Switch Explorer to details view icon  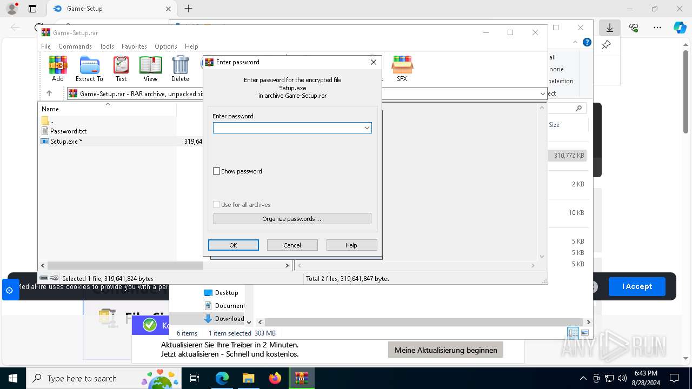tap(573, 333)
